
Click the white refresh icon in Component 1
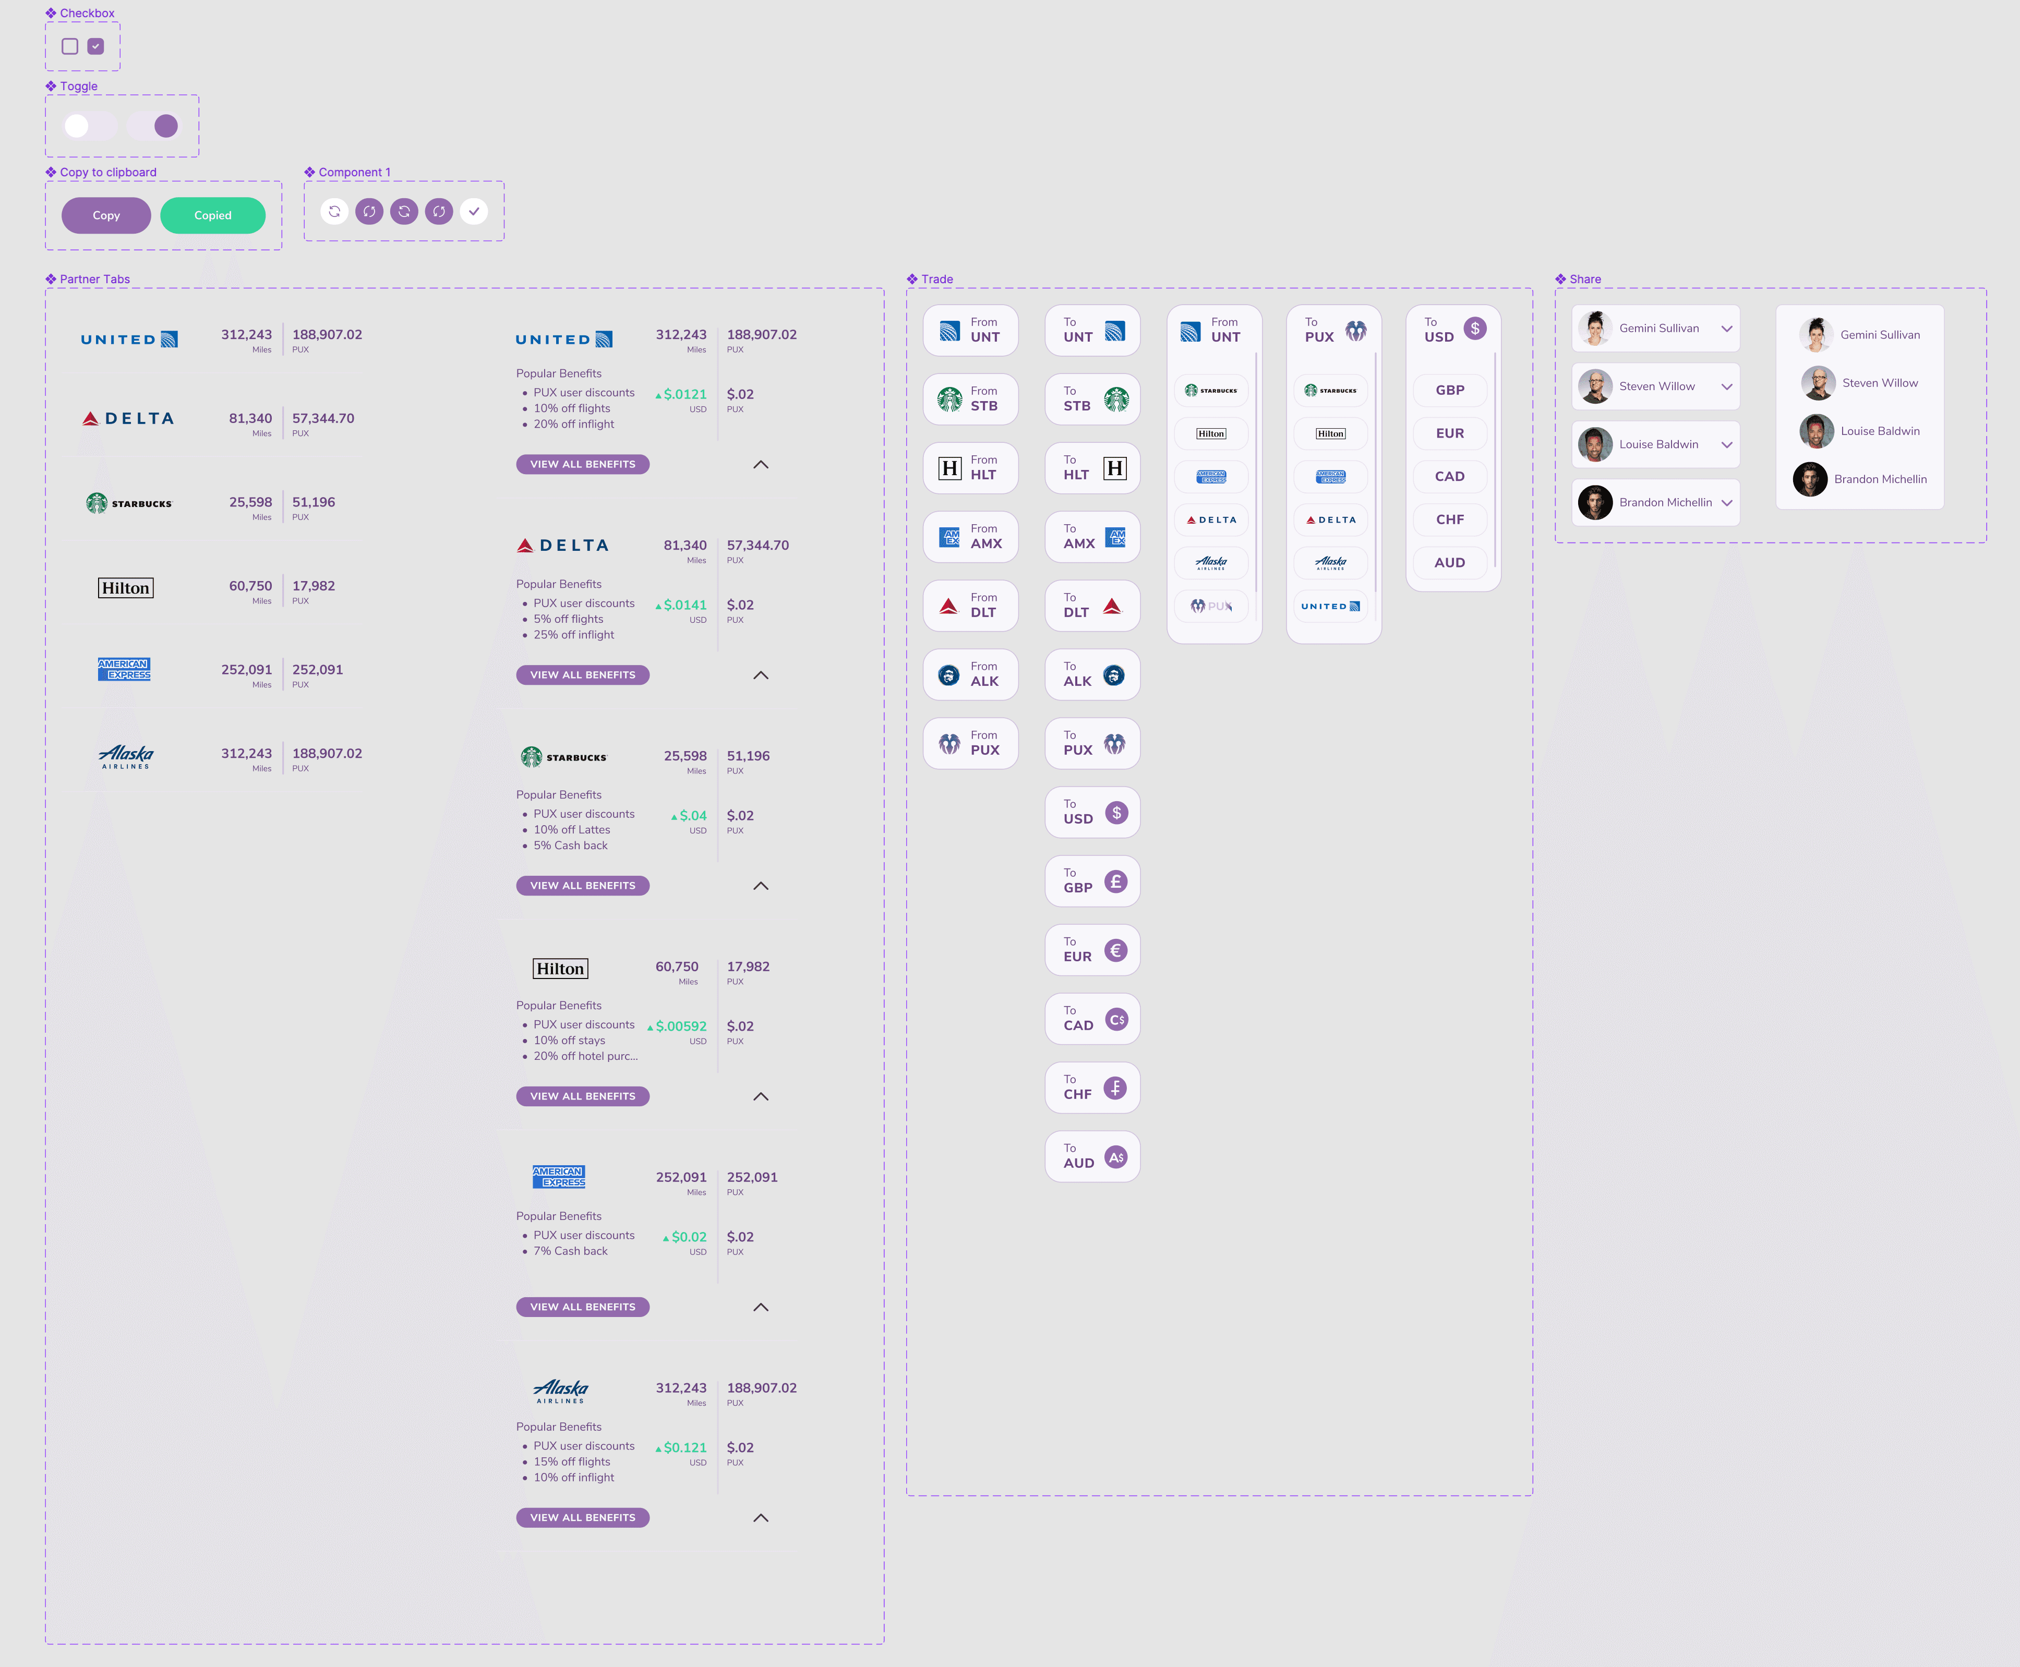click(334, 211)
